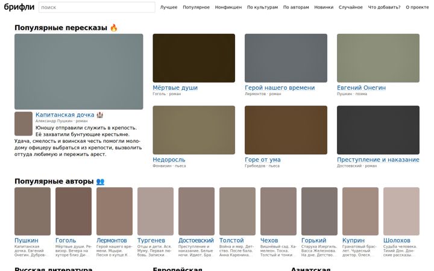Go to the Нонфикшен section
The image size is (434, 271).
(228, 7)
